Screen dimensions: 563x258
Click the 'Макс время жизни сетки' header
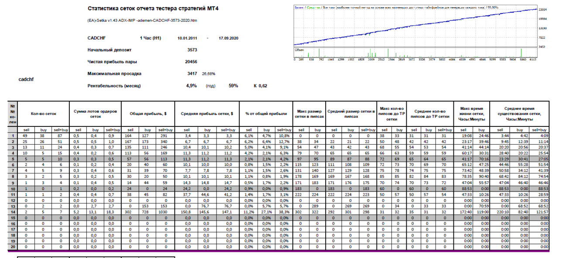pyautogui.click(x=473, y=113)
